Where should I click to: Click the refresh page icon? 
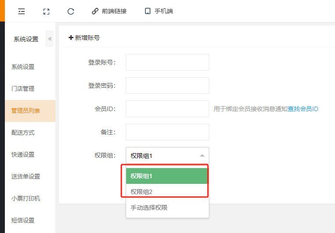pos(71,11)
